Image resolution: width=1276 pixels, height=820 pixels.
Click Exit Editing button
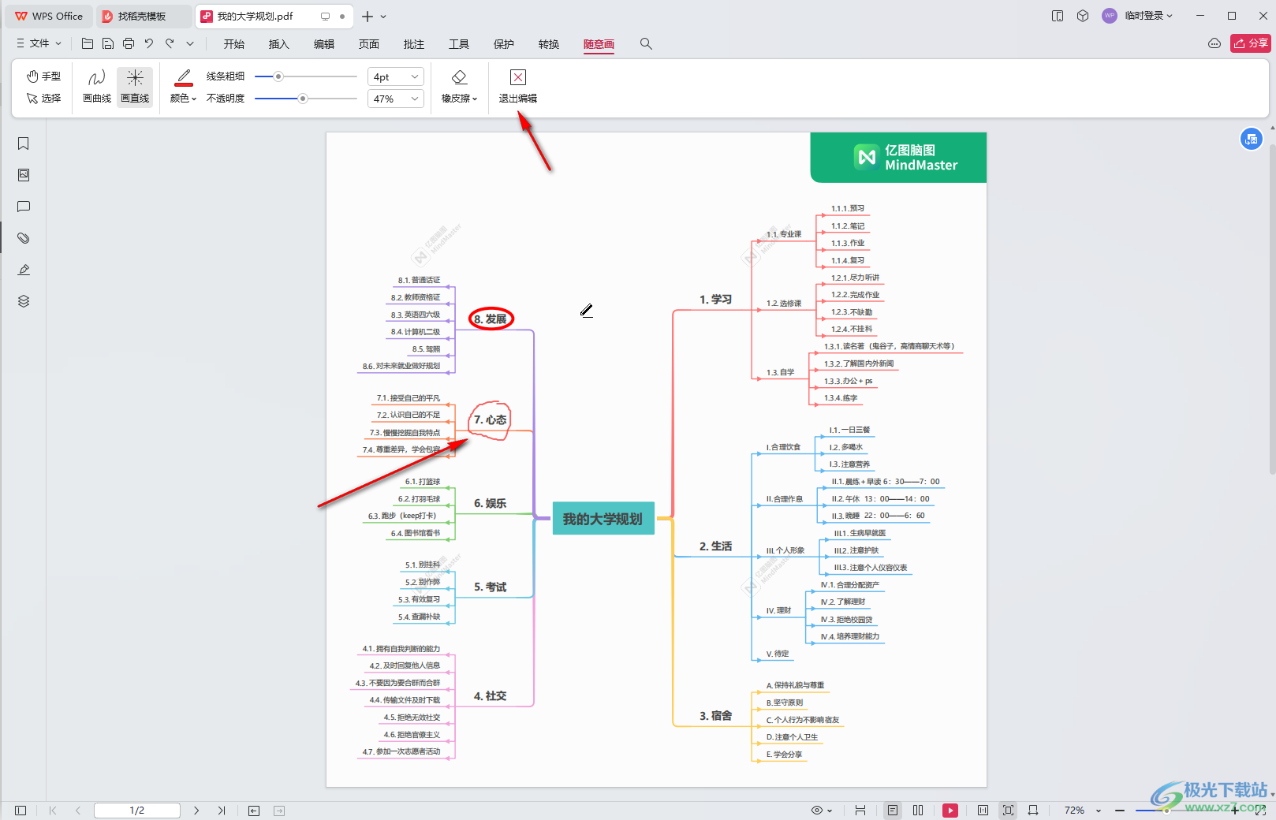[x=518, y=87]
